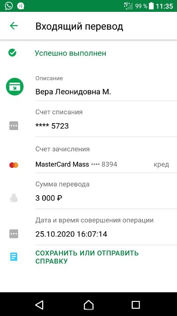Image resolution: width=177 pixels, height=316 pixels.
Task: Open the WhatsApp notification in status bar
Action: 9,6
